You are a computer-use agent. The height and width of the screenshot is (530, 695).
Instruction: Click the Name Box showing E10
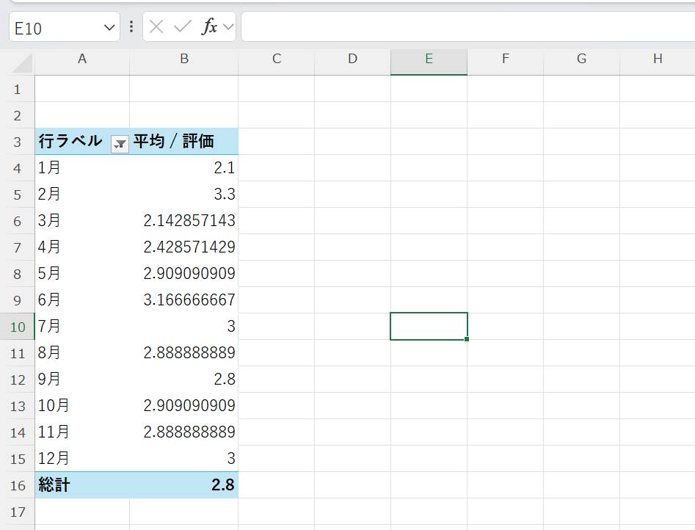(x=55, y=28)
